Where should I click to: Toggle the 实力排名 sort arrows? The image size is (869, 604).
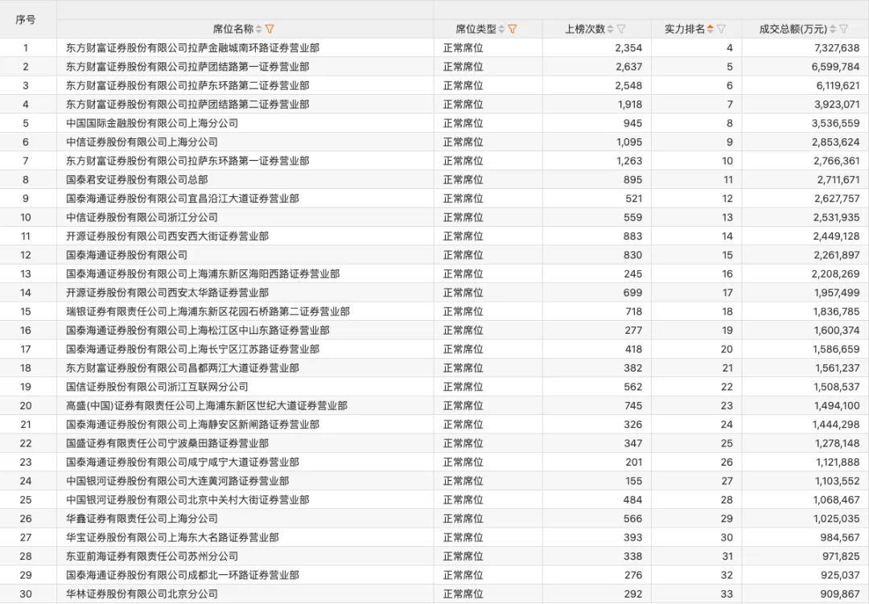(710, 29)
